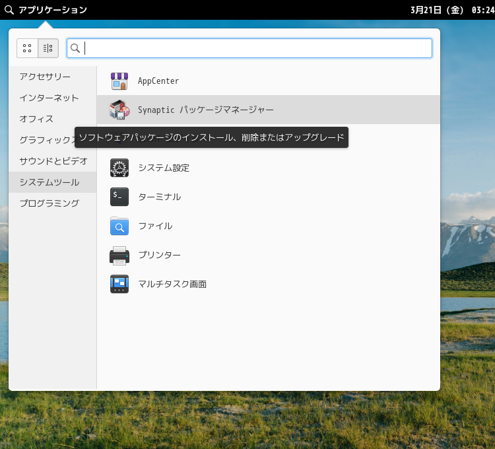Viewport: 495px width, 449px height.
Task: Select the アクセサリー category
Action: 45,77
